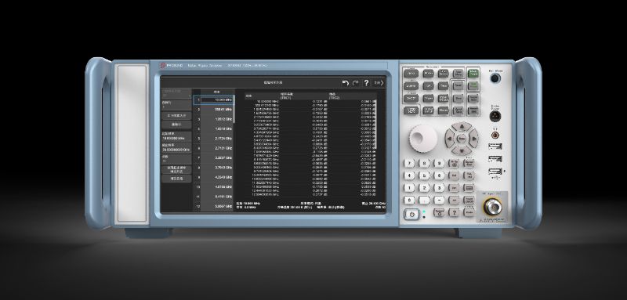Tap the left arrow navigation key
The height and width of the screenshot is (300, 627).
(450, 138)
